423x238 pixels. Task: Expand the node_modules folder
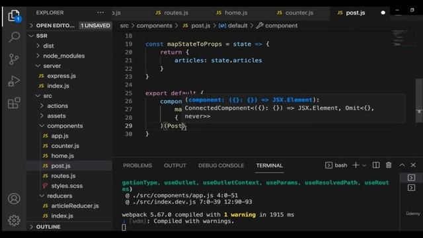pyautogui.click(x=38, y=56)
